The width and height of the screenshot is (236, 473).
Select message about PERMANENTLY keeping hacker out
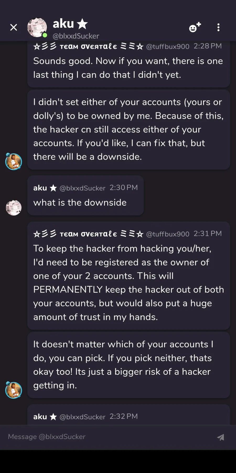click(x=129, y=276)
